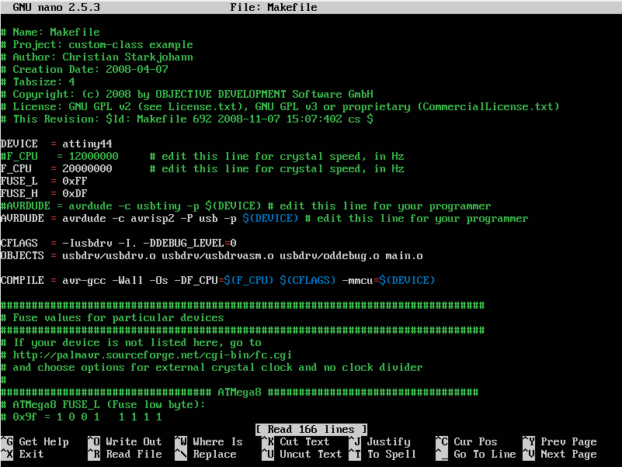The image size is (622, 467).
Task: Click 'external crystal clock' comment line
Action: click(x=212, y=368)
